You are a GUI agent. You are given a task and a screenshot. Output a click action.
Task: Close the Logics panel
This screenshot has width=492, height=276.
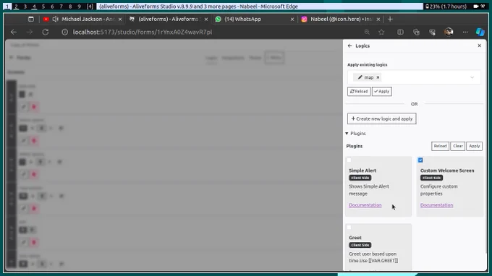479,46
